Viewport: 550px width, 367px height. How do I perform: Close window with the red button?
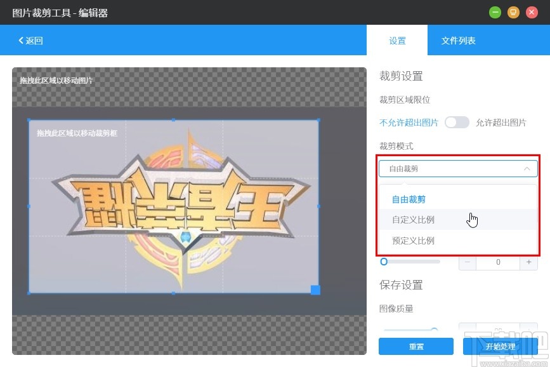click(532, 13)
